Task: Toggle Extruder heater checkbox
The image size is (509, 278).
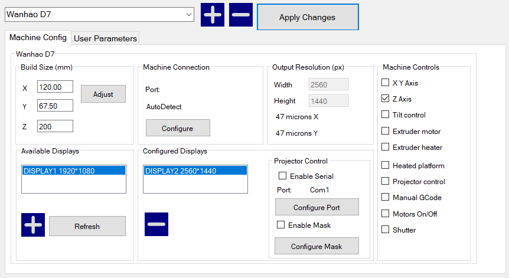Action: coord(386,146)
